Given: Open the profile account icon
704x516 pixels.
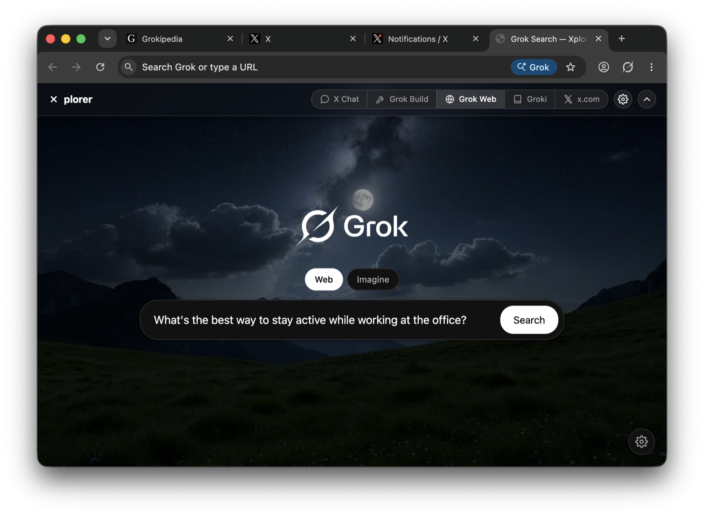Looking at the screenshot, I should [603, 67].
